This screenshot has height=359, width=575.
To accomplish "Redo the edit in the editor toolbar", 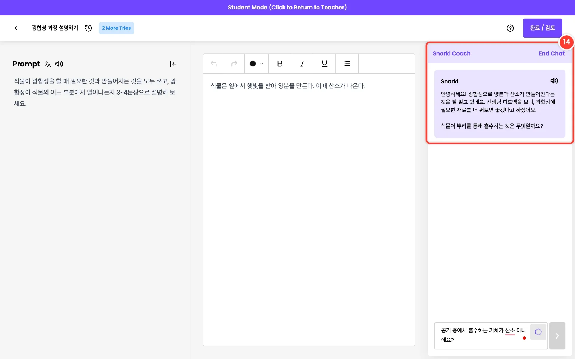I will click(234, 64).
